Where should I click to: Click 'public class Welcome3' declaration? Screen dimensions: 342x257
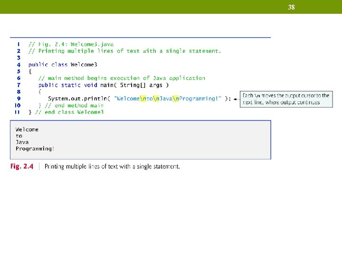(x=63, y=65)
